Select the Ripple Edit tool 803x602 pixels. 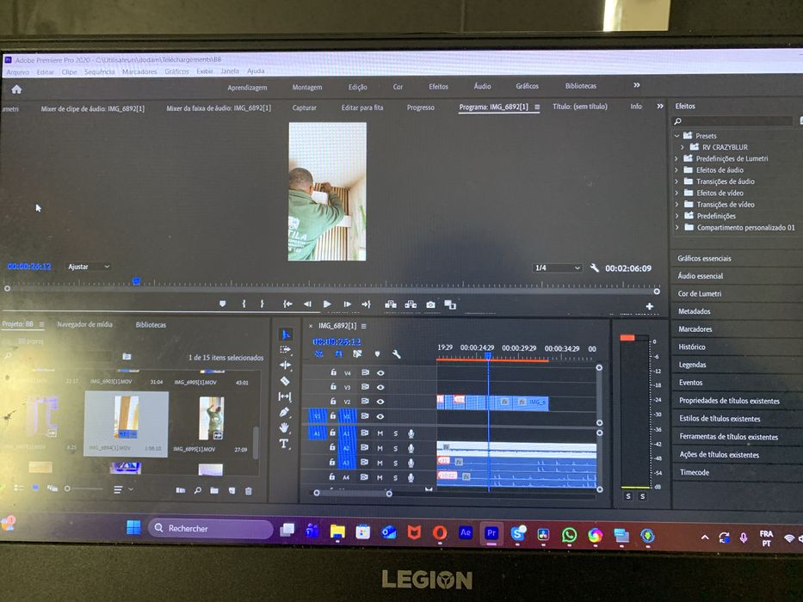point(285,365)
